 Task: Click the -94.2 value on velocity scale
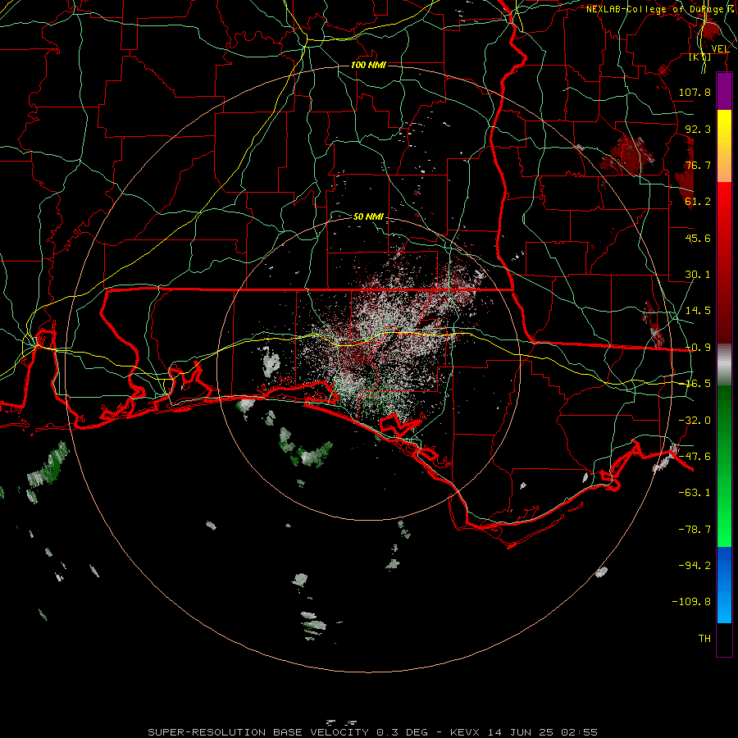(695, 565)
